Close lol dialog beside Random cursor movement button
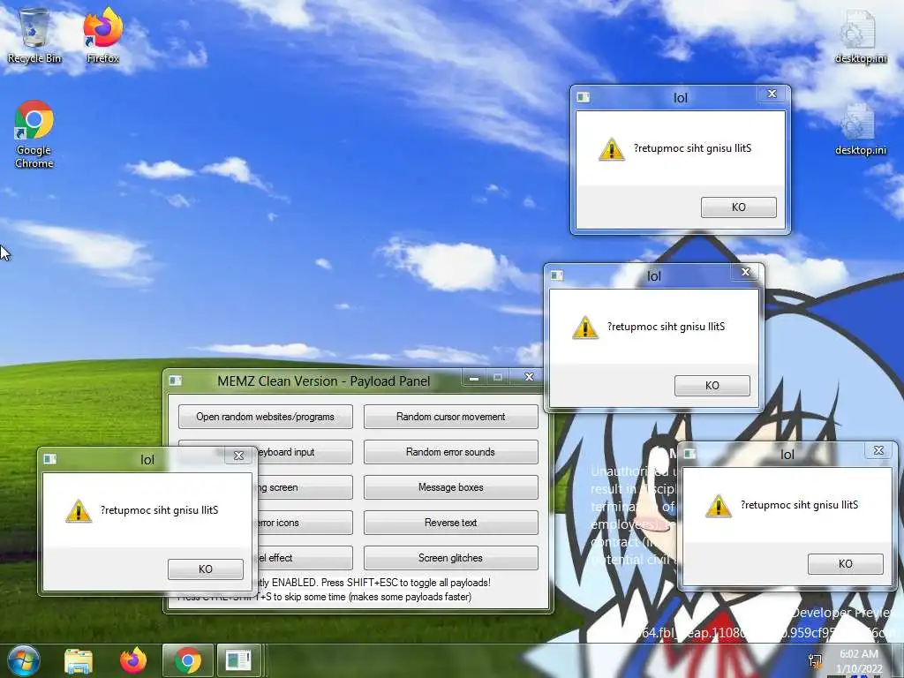Viewport: 904px width, 678px height. (745, 272)
